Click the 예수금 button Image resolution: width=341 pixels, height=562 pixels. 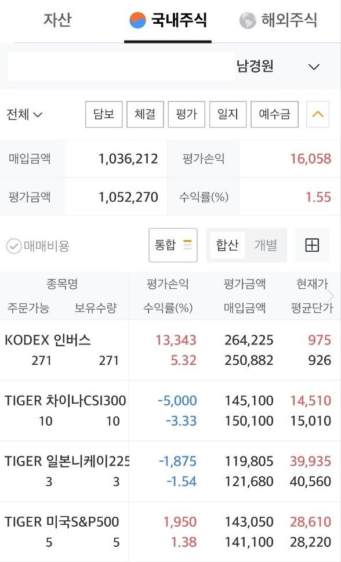[275, 114]
